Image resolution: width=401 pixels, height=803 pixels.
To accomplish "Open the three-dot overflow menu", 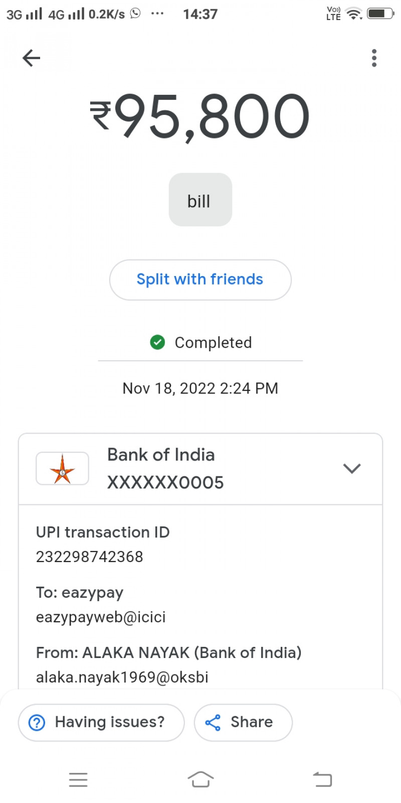I will [374, 58].
